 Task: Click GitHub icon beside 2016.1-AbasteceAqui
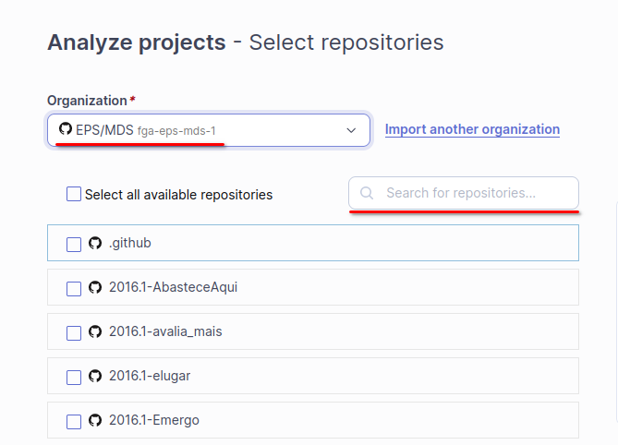pos(94,288)
